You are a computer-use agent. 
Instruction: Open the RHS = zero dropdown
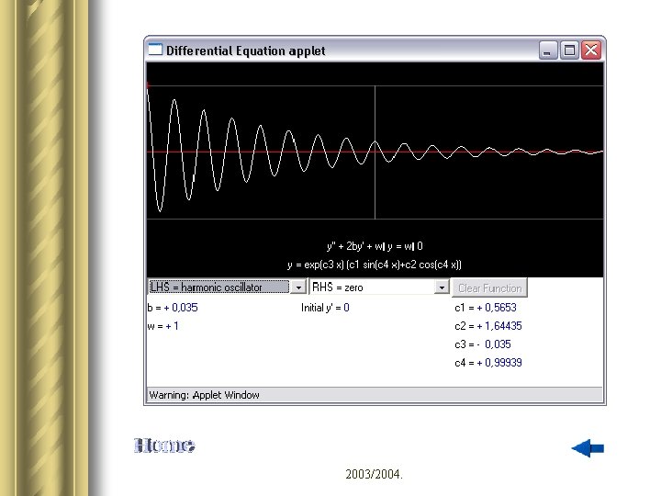click(379, 287)
